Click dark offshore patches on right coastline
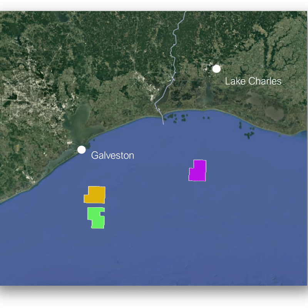 [x=248, y=133]
